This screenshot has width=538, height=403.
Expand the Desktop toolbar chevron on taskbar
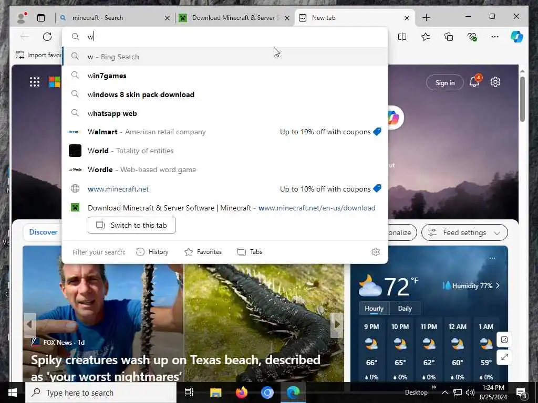(433, 387)
